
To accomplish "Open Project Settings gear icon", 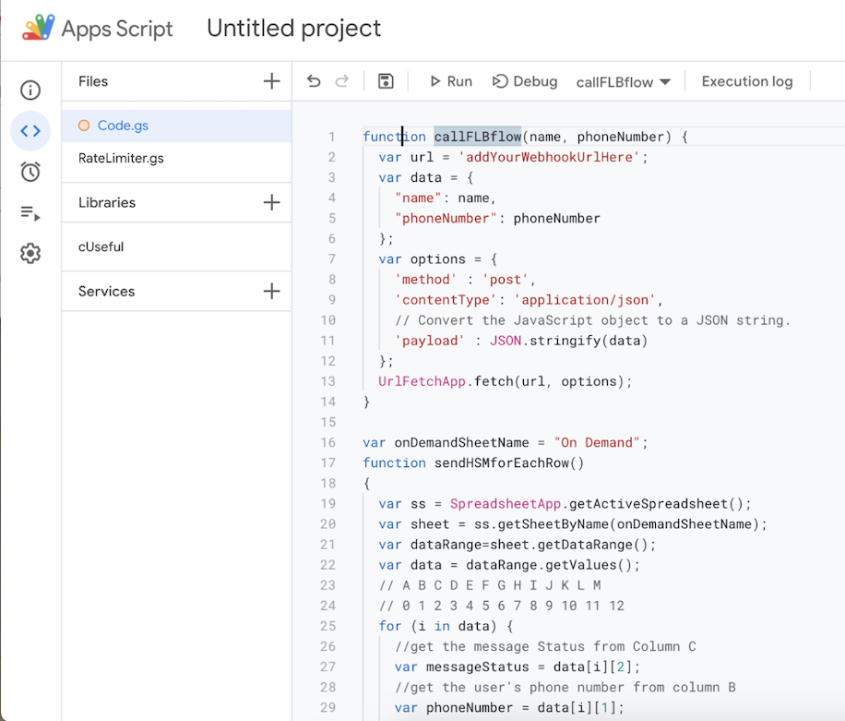I will click(x=30, y=254).
